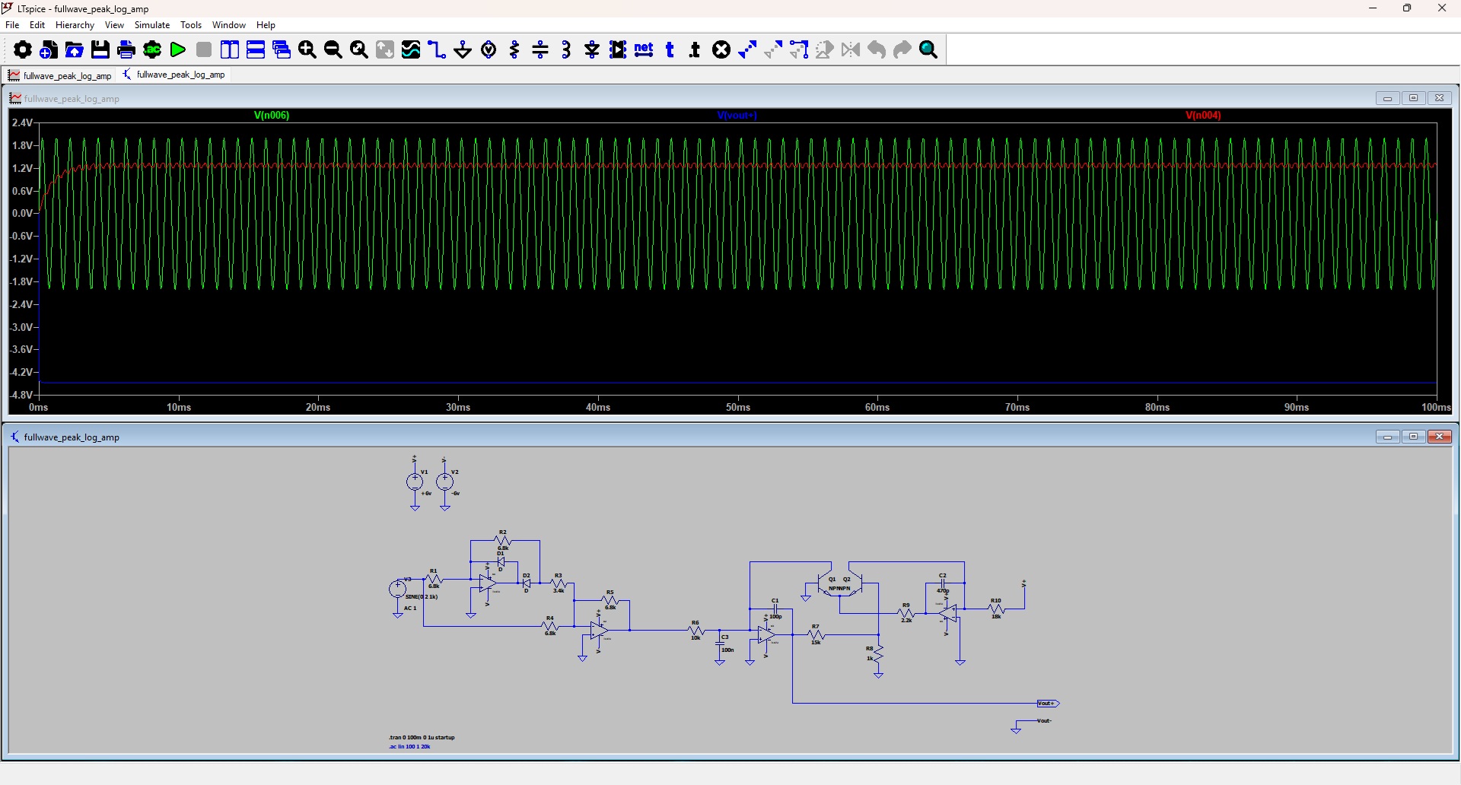The width and height of the screenshot is (1461, 785).
Task: Activate the Delete tool
Action: pos(721,50)
